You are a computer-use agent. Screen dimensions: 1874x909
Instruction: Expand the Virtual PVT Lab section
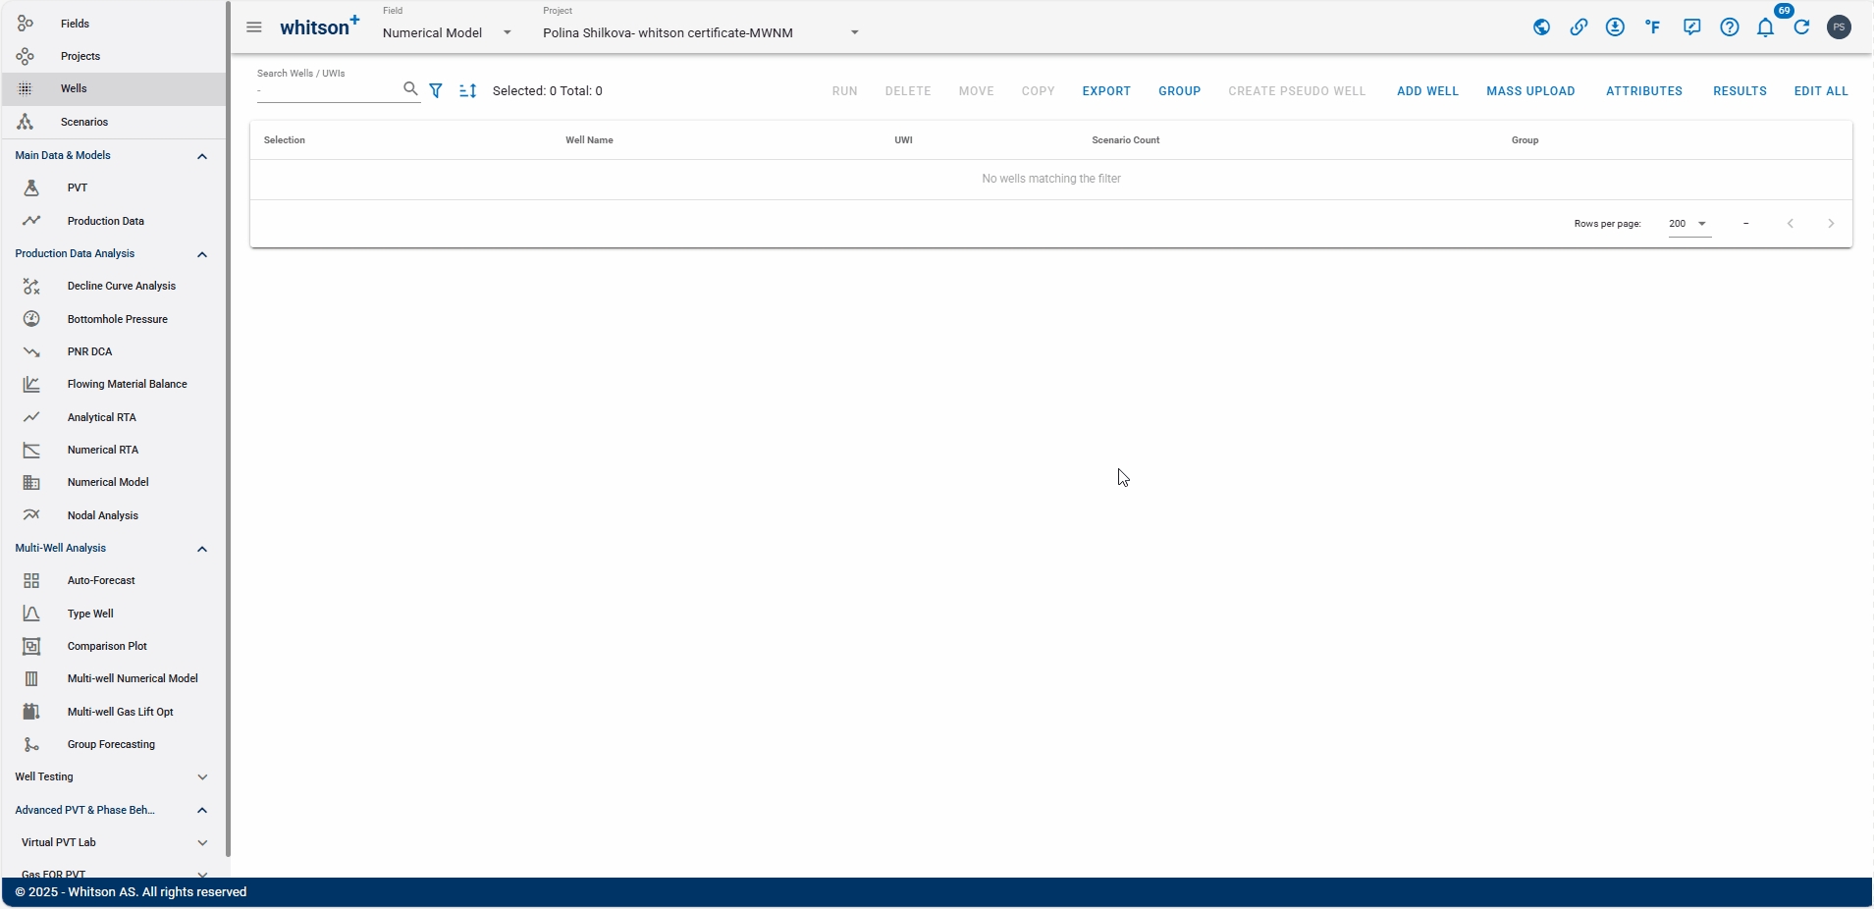pyautogui.click(x=202, y=842)
